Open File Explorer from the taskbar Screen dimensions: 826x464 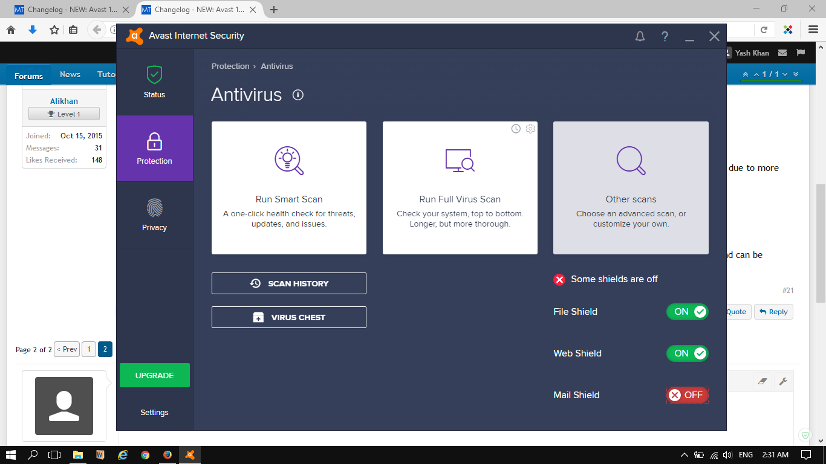[x=78, y=455]
